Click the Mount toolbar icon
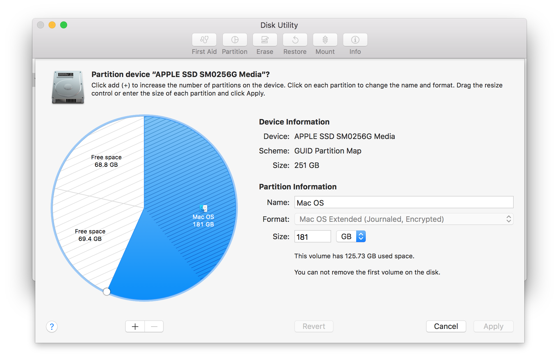This screenshot has width=559, height=355. coord(325,40)
